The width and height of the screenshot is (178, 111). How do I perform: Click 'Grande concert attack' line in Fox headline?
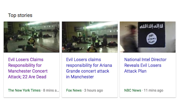(88, 71)
